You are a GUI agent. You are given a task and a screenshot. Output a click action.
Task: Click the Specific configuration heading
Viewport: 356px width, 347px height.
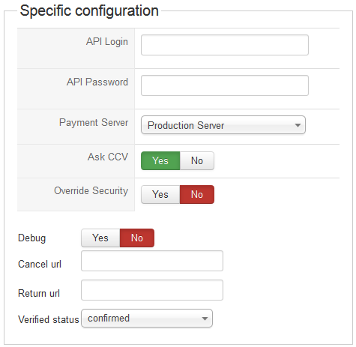pos(89,10)
